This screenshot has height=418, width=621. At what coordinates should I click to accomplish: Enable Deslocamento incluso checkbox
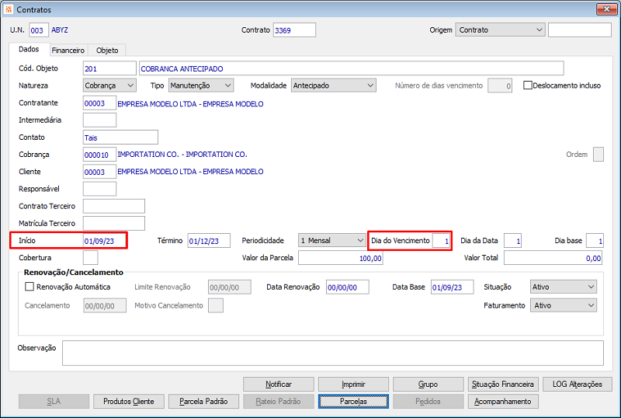click(x=528, y=85)
